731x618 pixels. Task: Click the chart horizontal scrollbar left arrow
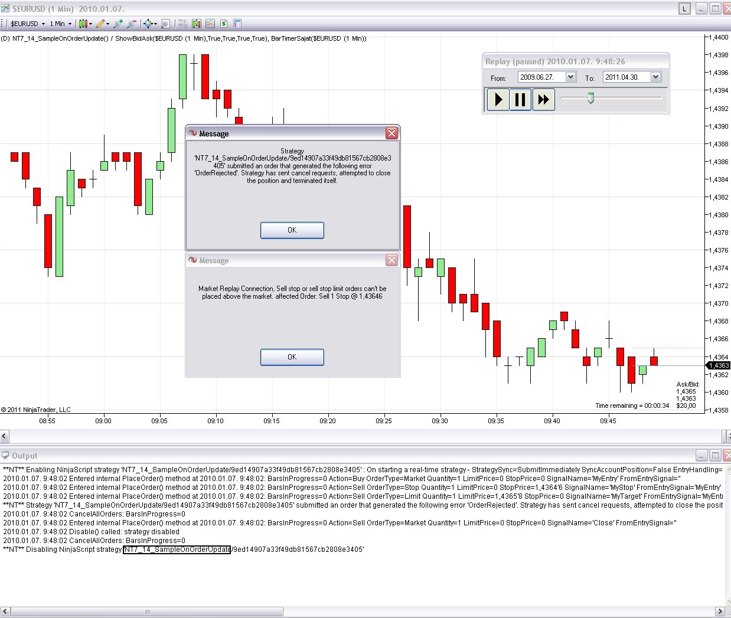(x=4, y=436)
